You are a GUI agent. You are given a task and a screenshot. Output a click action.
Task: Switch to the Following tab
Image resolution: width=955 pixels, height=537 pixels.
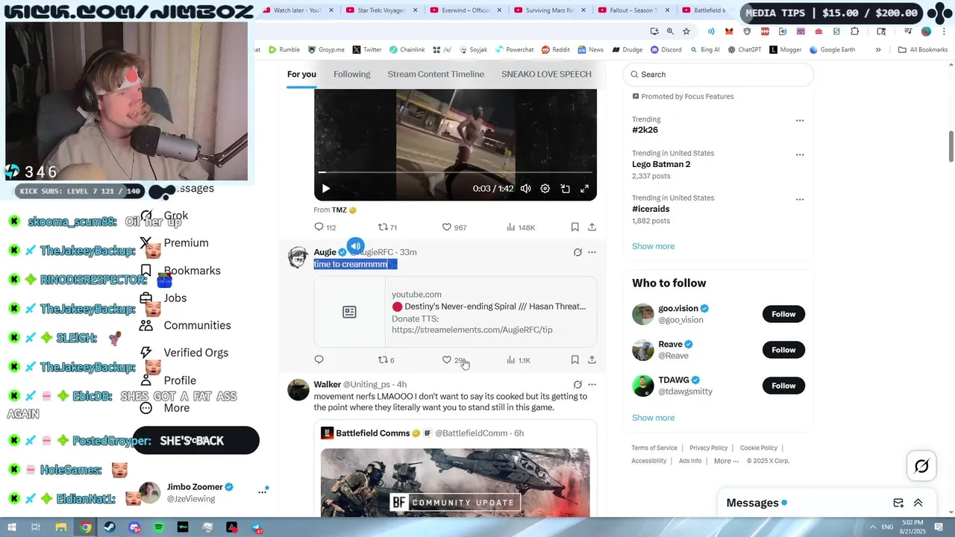coord(351,74)
